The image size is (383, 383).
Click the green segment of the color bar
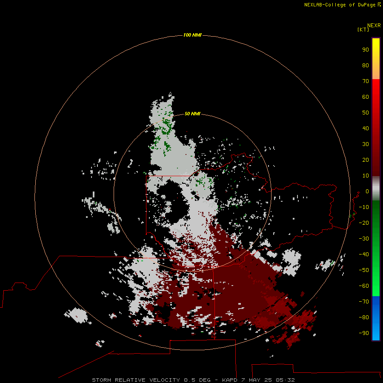(x=376, y=249)
